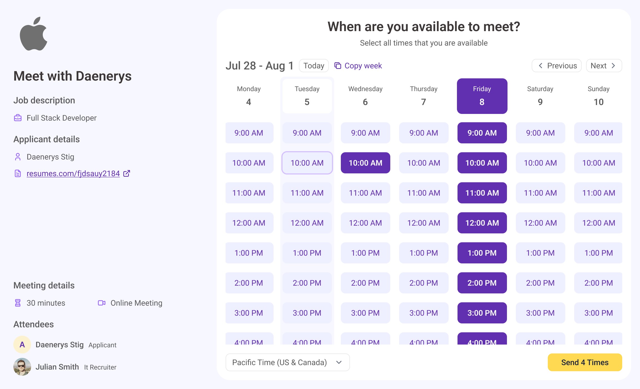Toggle Wednesday 10:00 AM slot off

click(365, 163)
